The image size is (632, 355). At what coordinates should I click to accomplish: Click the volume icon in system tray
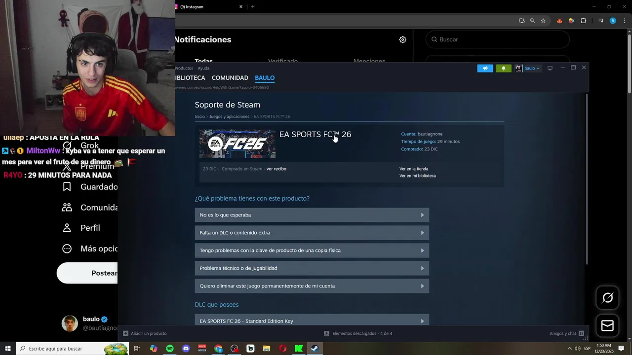coord(577,349)
